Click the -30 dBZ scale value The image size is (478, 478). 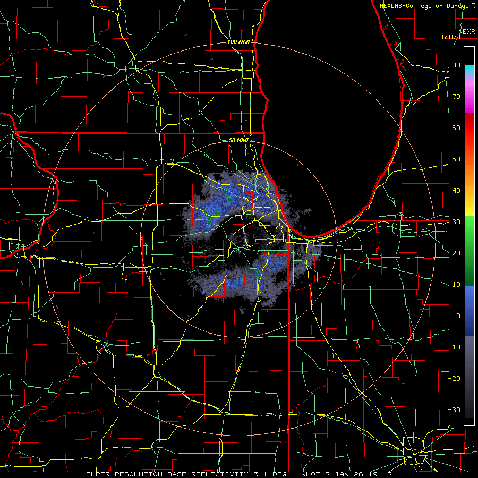(x=454, y=409)
